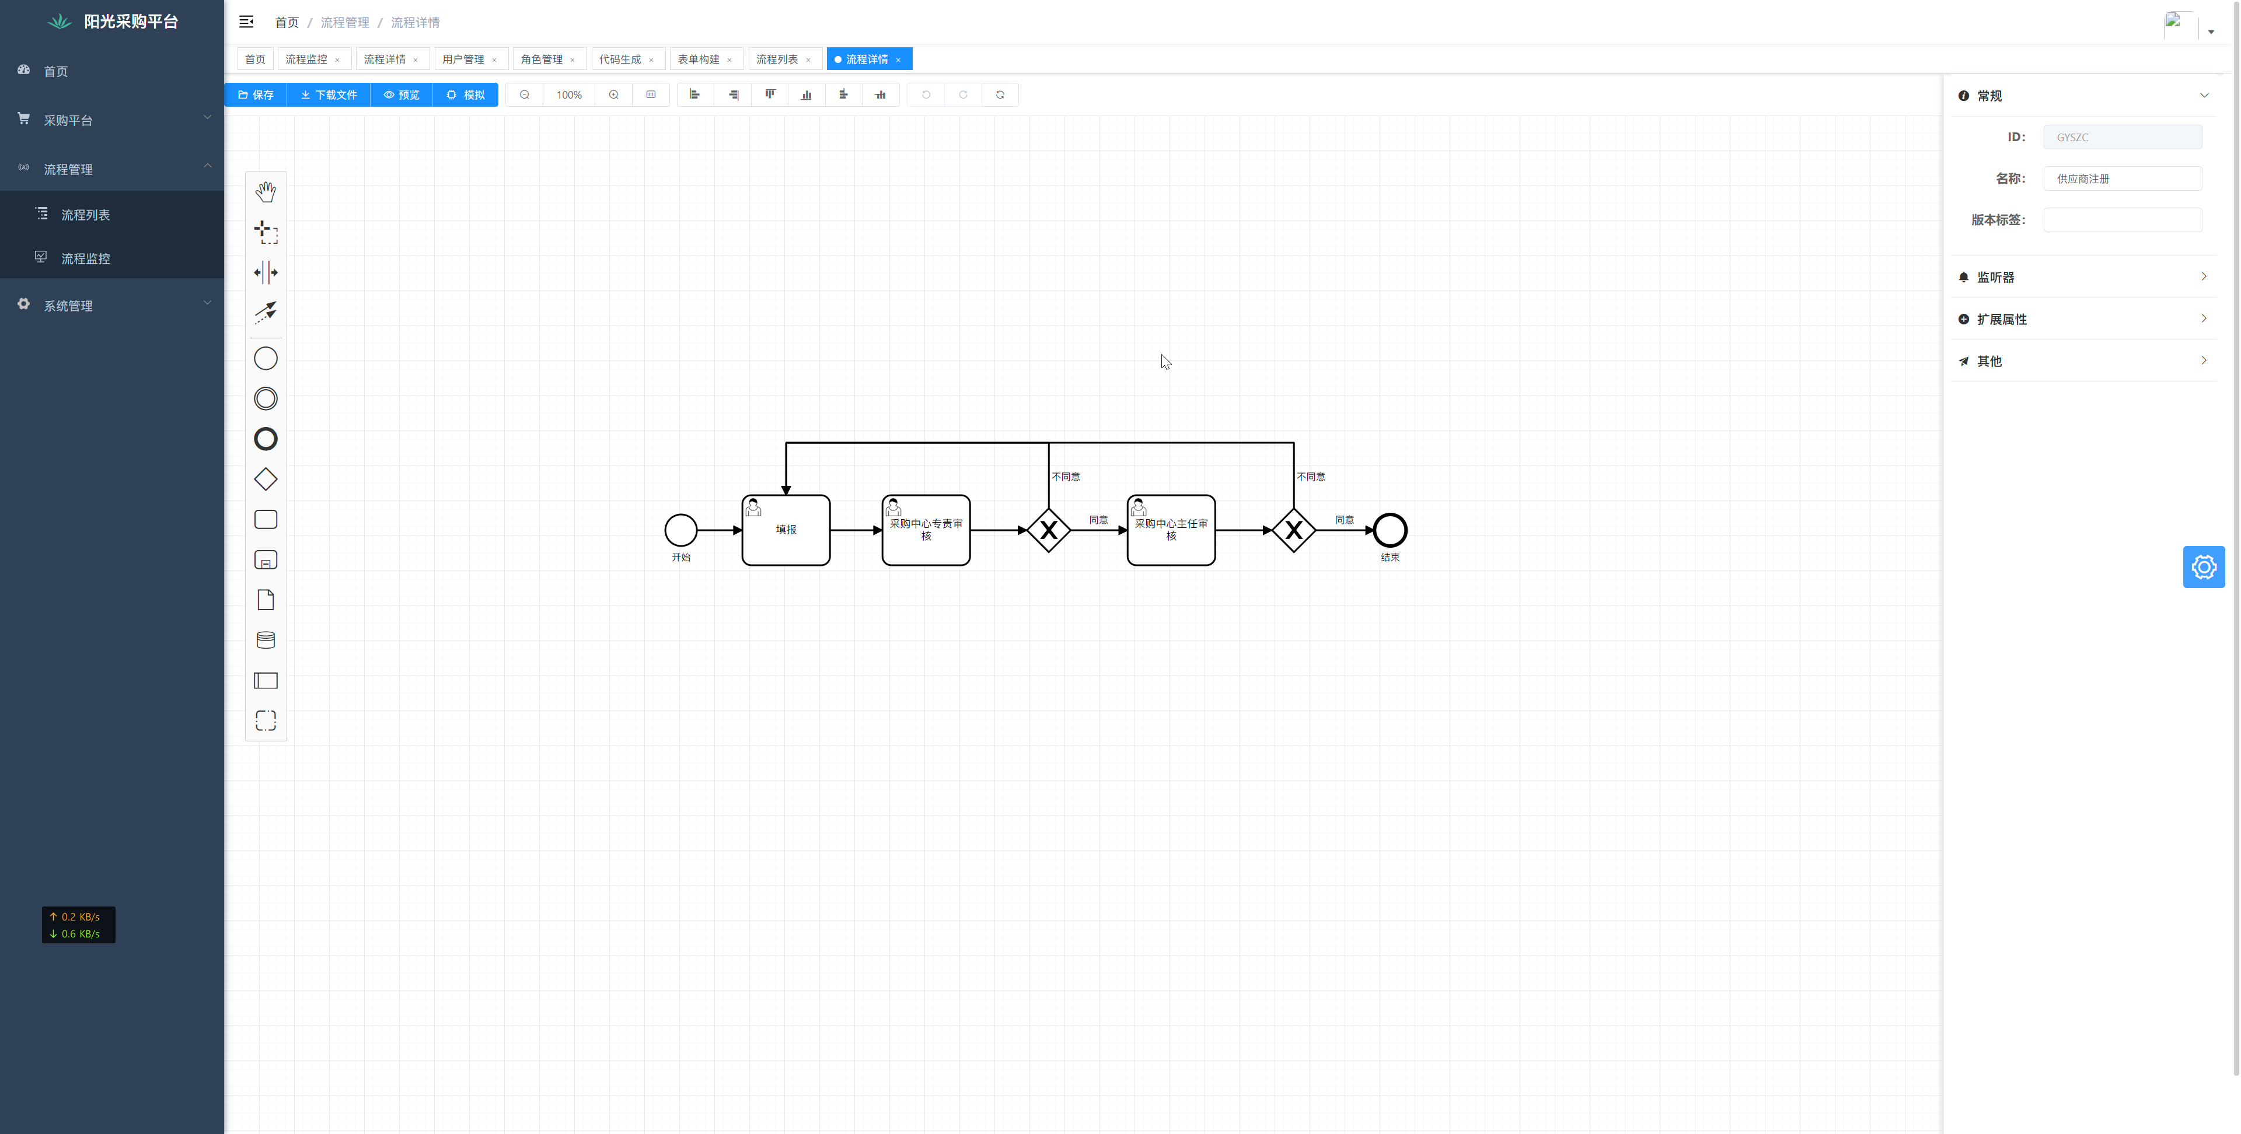The width and height of the screenshot is (2241, 1134).
Task: Create a data store from palette
Action: click(x=266, y=640)
